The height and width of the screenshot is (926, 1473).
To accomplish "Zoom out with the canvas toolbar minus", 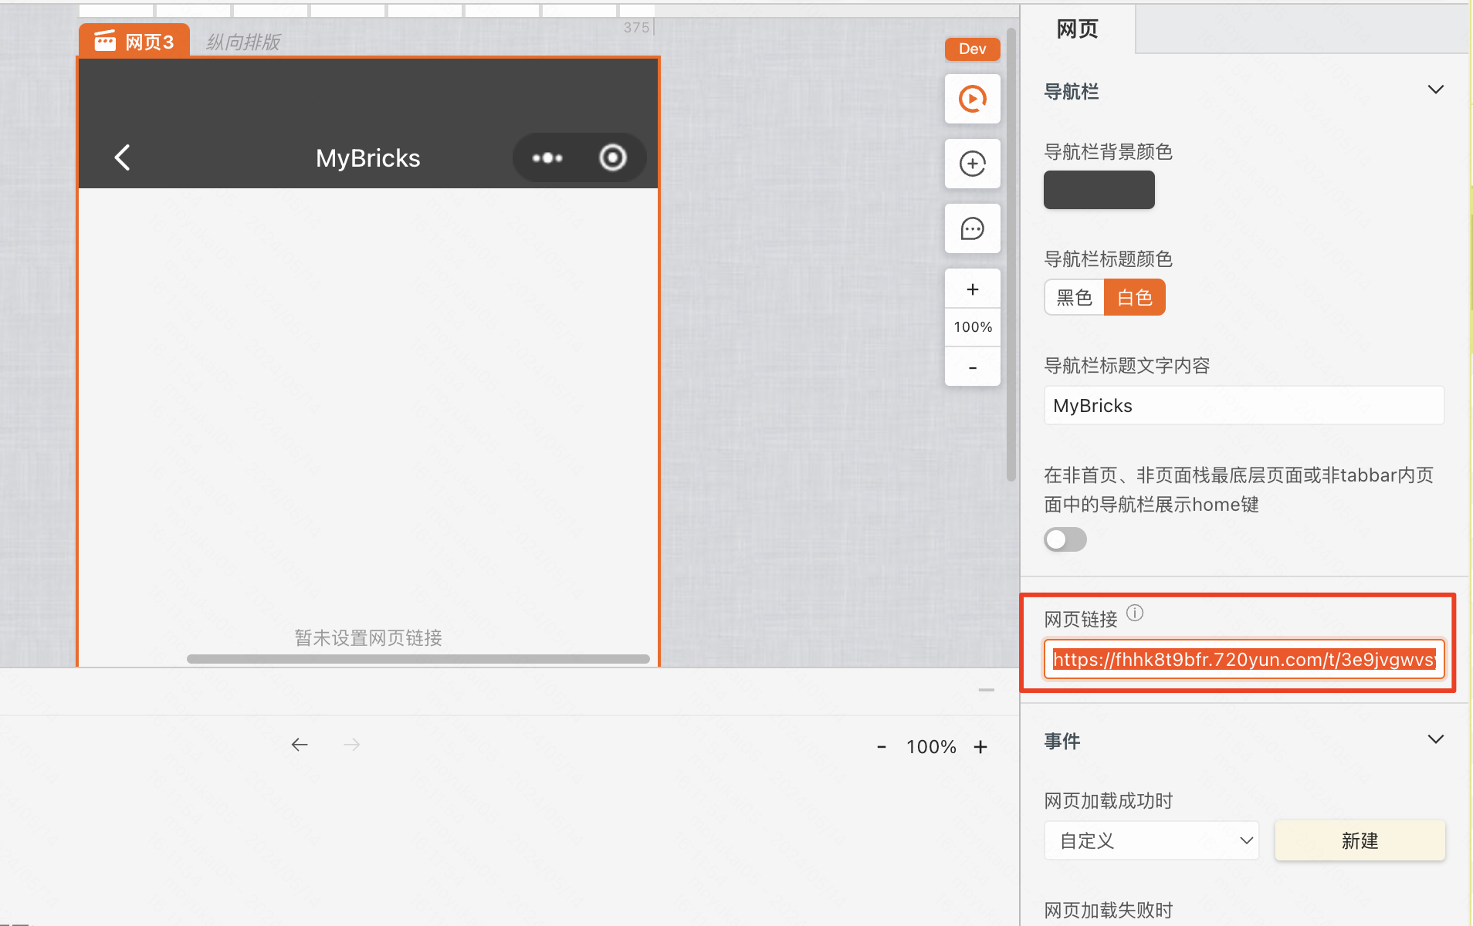I will [973, 367].
